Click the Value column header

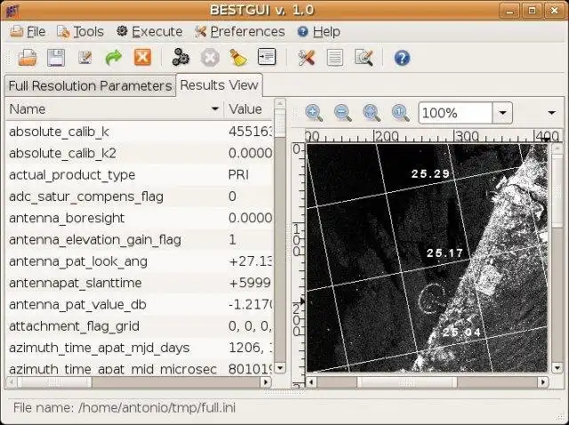pyautogui.click(x=246, y=109)
